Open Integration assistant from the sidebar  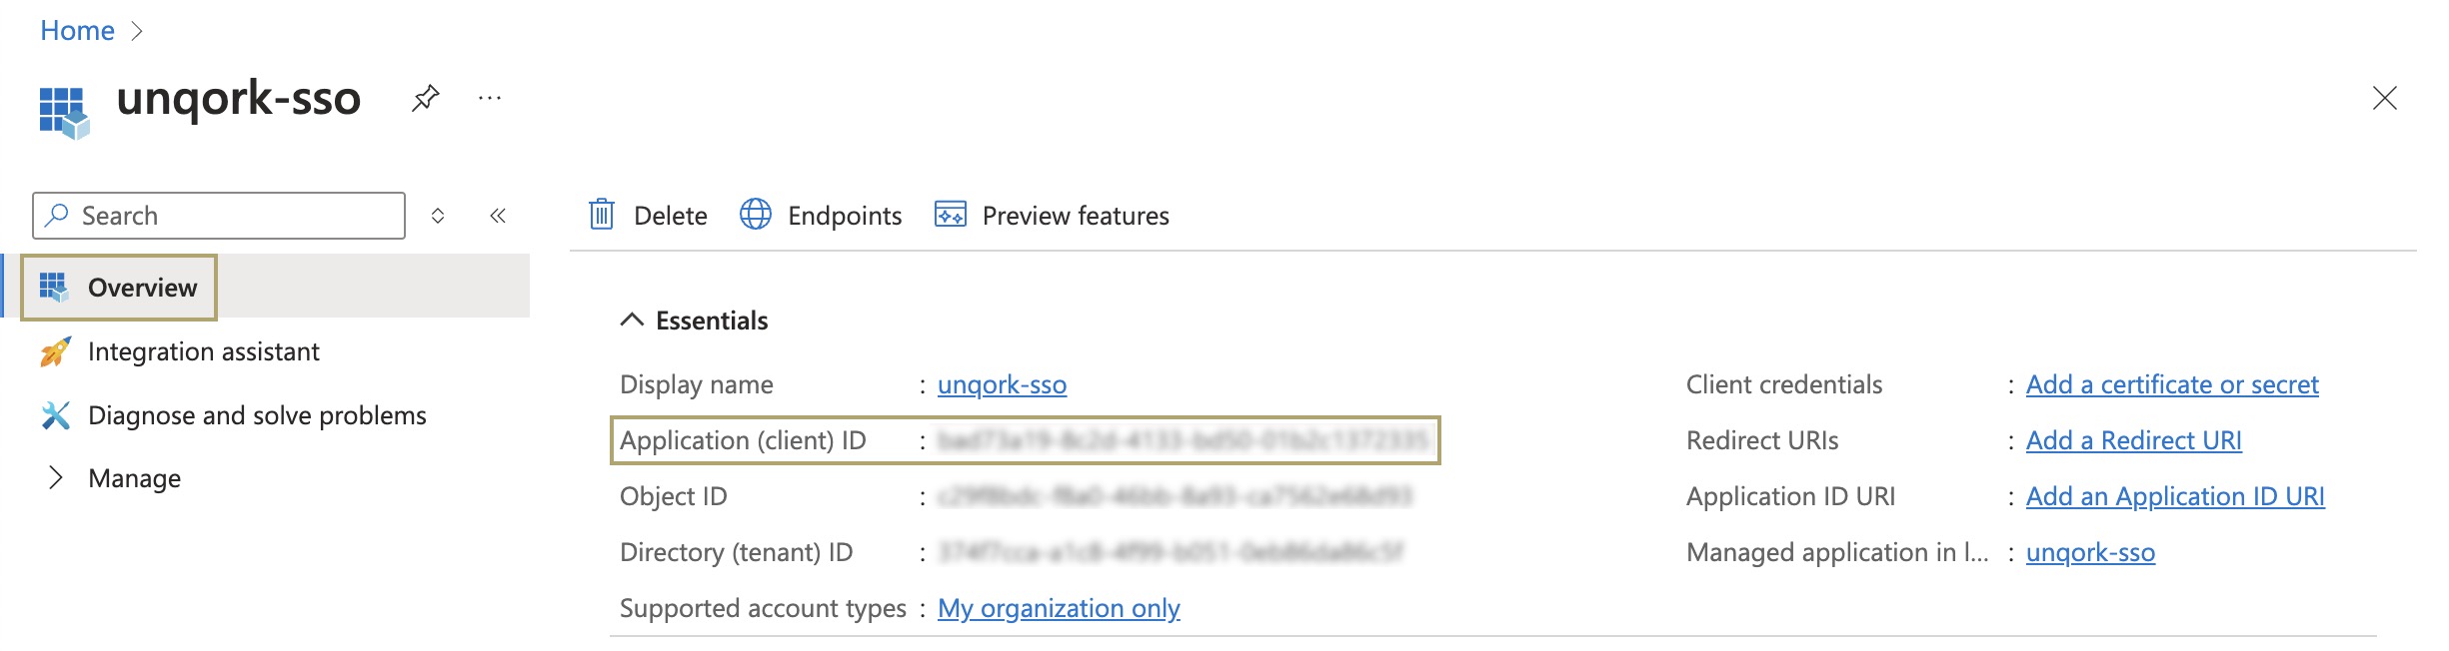click(x=204, y=351)
